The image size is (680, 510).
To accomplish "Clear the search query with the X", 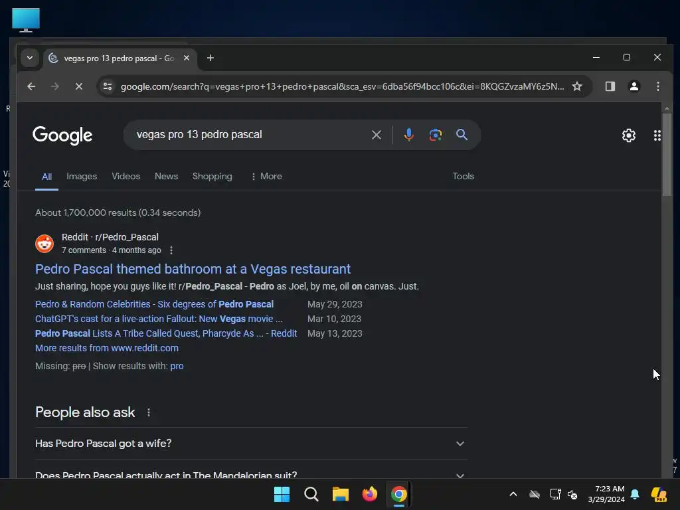I will tap(377, 135).
